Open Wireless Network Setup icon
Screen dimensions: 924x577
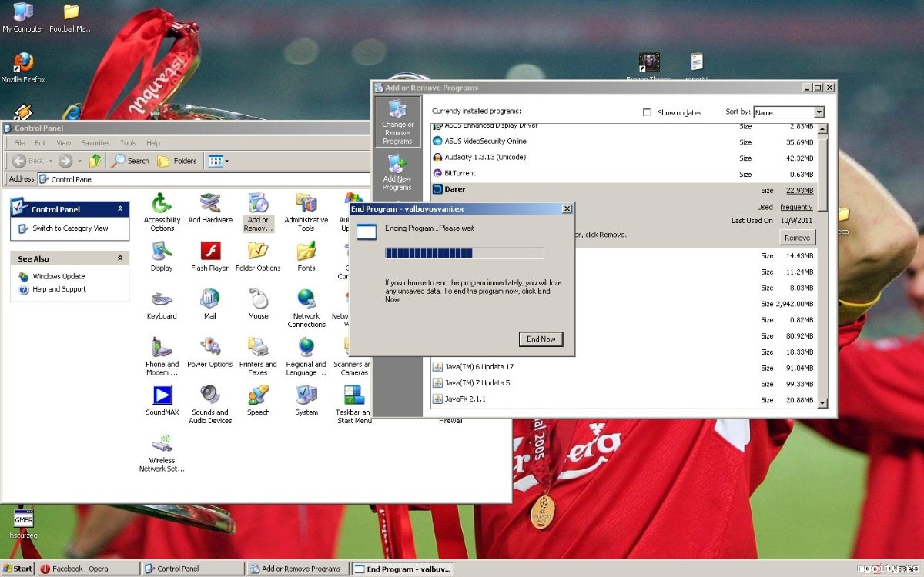point(162,445)
